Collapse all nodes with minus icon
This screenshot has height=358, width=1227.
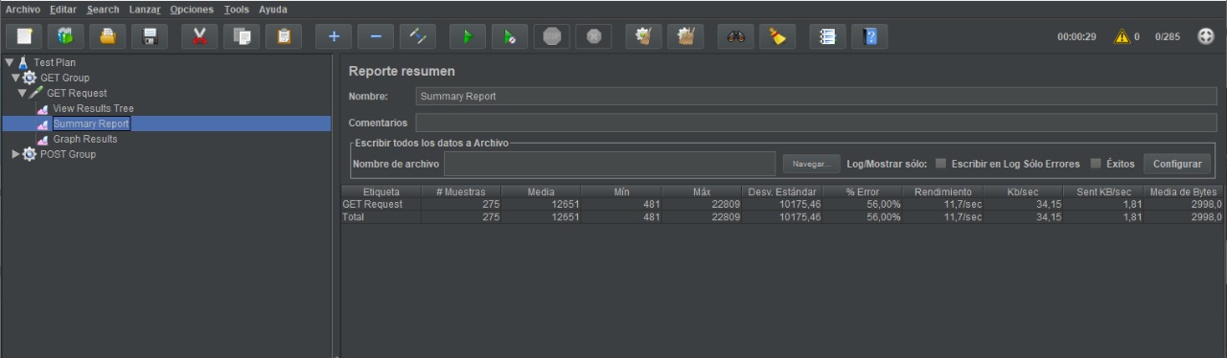(x=376, y=36)
